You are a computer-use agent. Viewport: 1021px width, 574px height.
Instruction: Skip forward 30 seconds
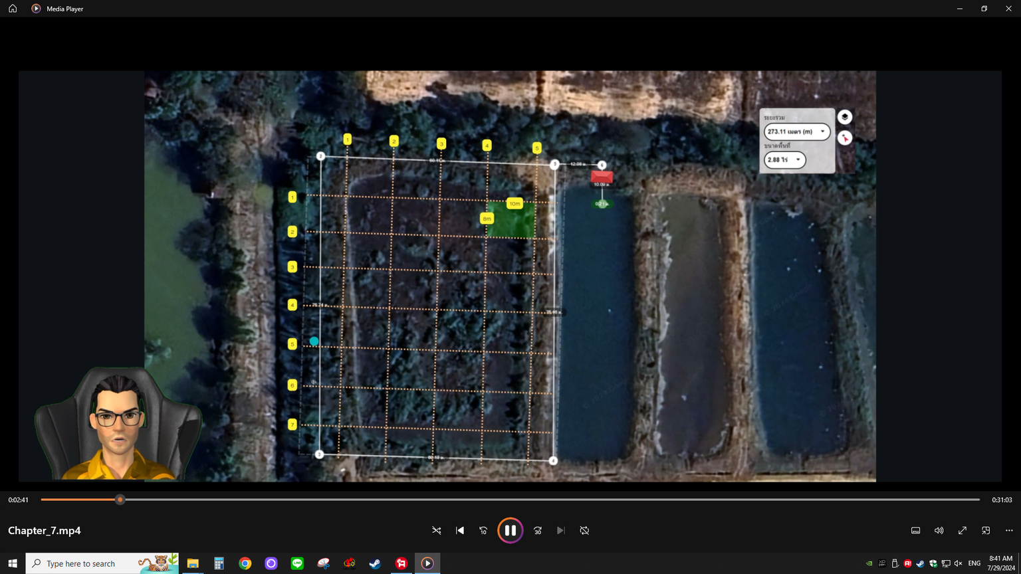[x=538, y=530]
